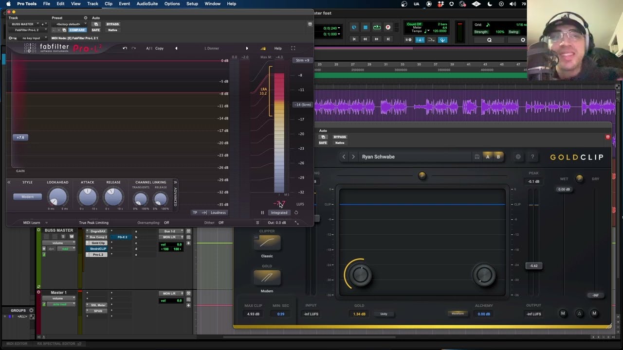
Task: Reset the integrated loudness measurement
Action: coord(296,212)
